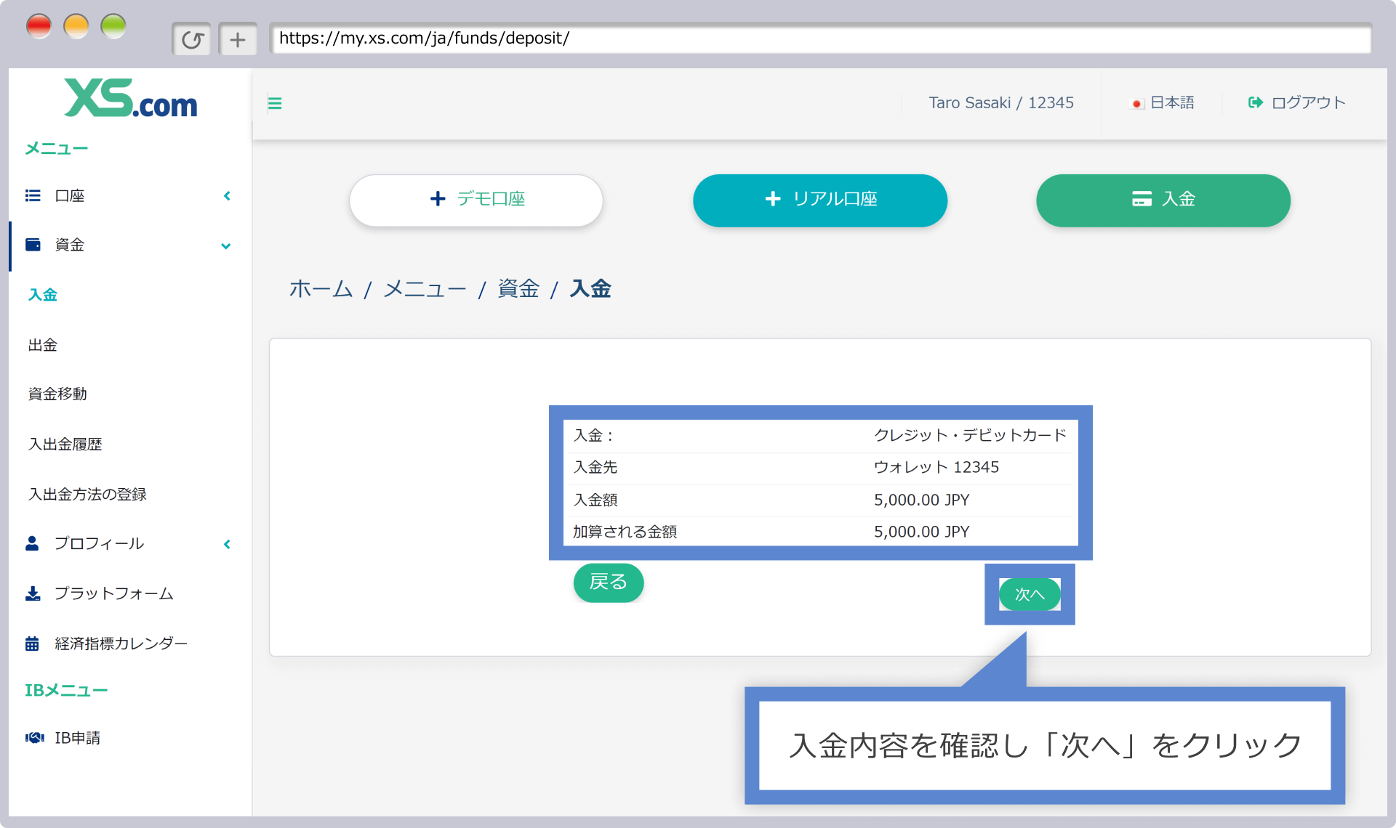This screenshot has width=1396, height=828.
Task: Toggle the hamburger menu icon
Action: point(275,103)
